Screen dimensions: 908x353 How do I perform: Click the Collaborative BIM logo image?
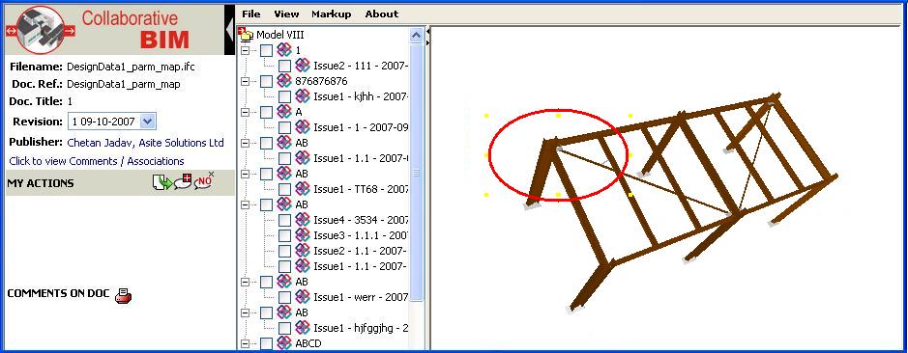[42, 30]
